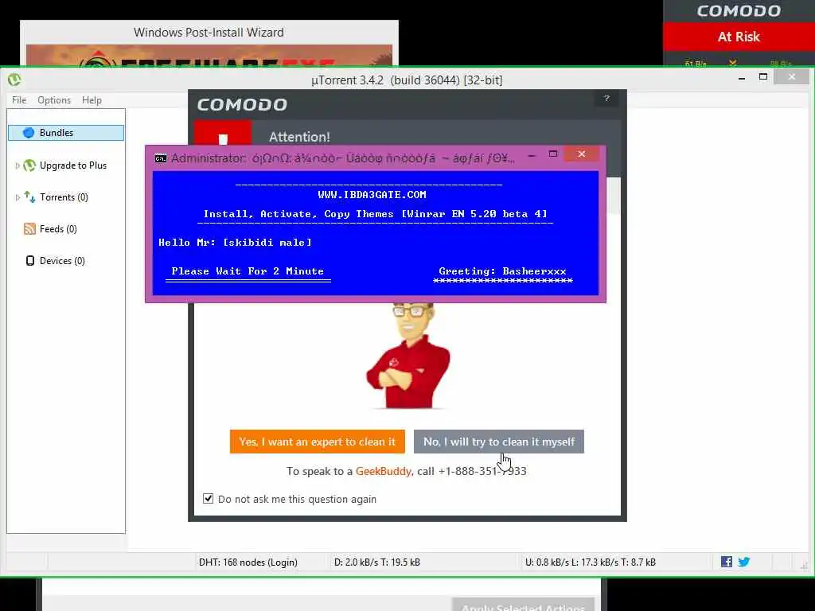Screen dimensions: 815x611
Task: Click the Torrents arrows icon
Action: [x=29, y=197]
